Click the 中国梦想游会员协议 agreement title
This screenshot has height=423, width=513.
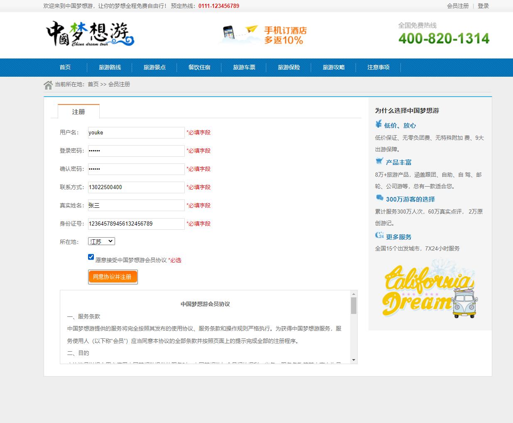coord(205,304)
